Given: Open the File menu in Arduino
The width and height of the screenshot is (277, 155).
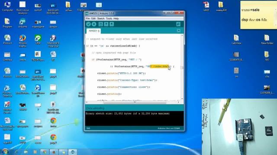Looking at the screenshot, I should pyautogui.click(x=87, y=19).
